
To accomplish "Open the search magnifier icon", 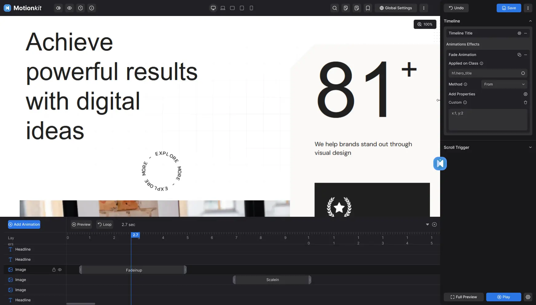I will pyautogui.click(x=335, y=8).
